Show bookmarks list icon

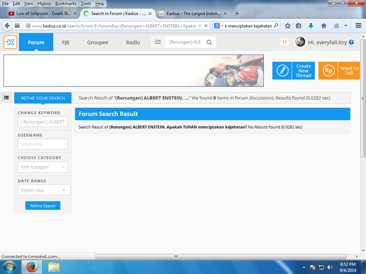click(x=298, y=26)
